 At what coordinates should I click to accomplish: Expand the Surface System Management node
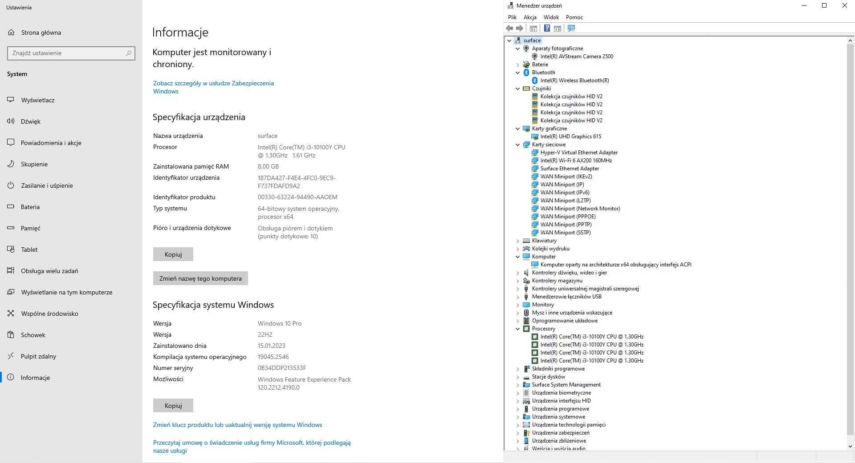click(x=517, y=385)
